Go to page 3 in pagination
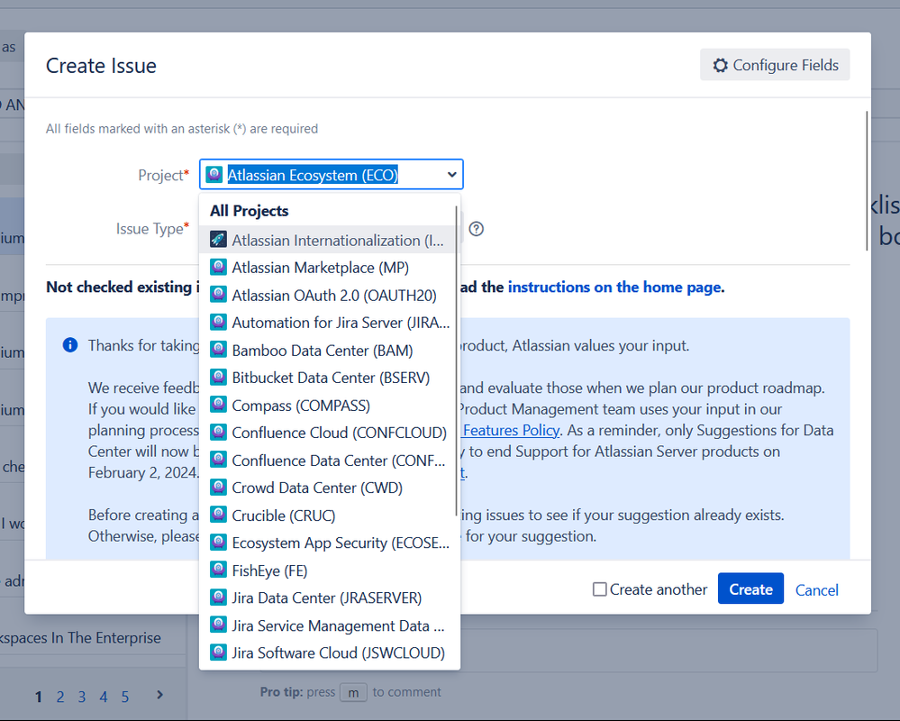The height and width of the screenshot is (721, 900). click(x=81, y=697)
